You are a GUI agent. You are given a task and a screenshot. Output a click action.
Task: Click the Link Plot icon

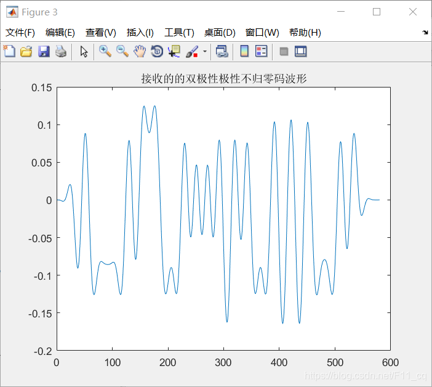[x=222, y=51]
